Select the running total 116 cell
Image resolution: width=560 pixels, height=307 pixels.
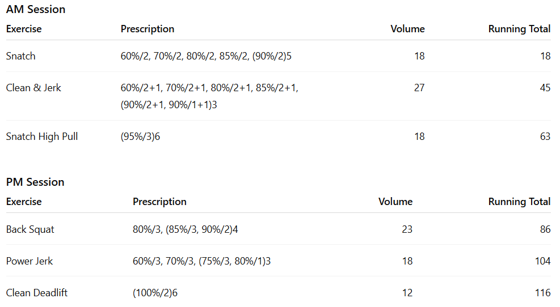point(542,293)
